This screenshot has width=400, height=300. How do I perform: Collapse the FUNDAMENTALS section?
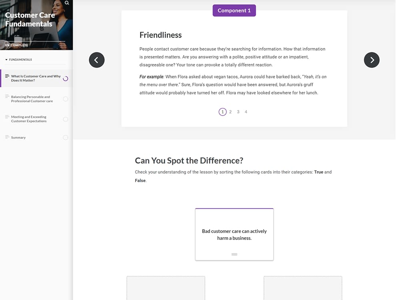click(6, 59)
